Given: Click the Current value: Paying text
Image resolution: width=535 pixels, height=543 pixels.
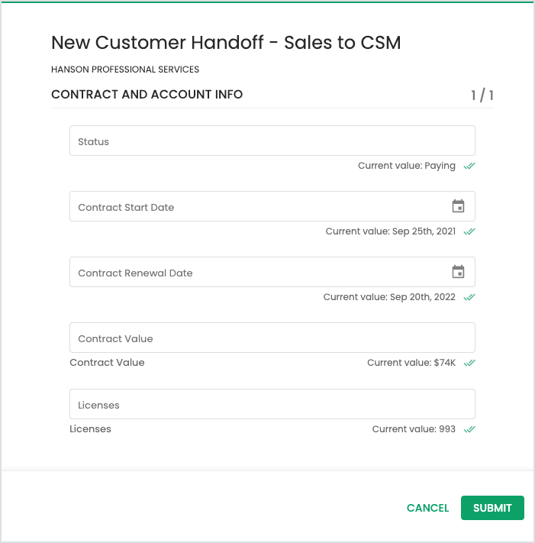Looking at the screenshot, I should 407,166.
